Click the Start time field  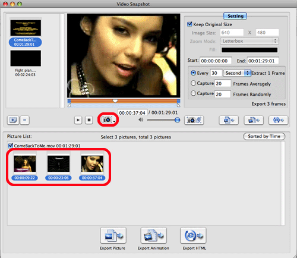tap(216, 61)
